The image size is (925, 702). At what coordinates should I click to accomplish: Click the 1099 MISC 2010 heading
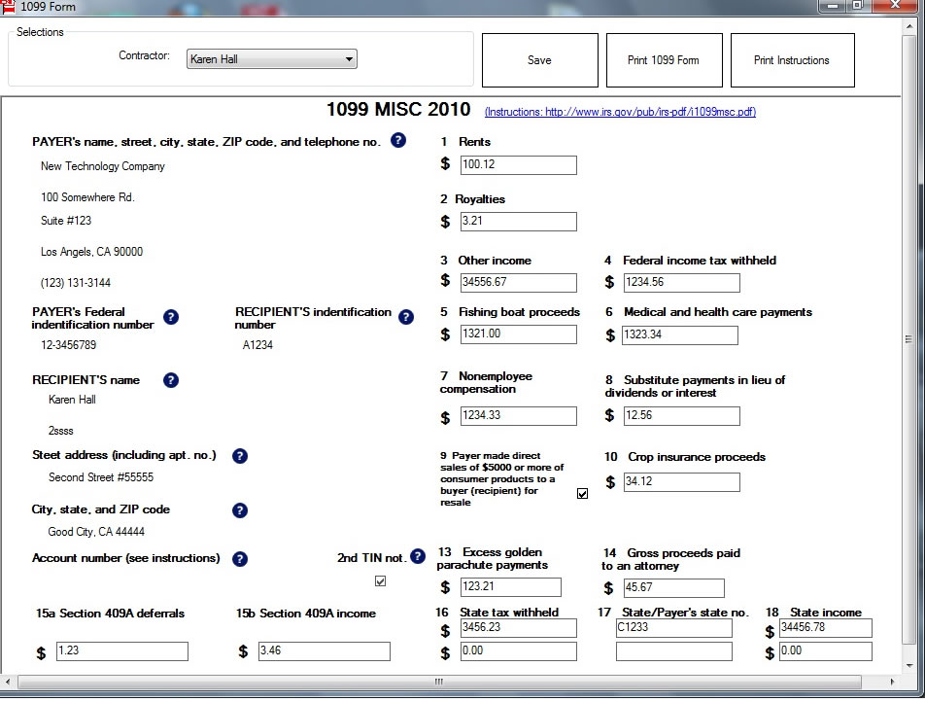398,109
